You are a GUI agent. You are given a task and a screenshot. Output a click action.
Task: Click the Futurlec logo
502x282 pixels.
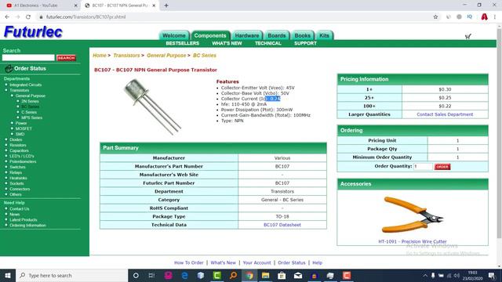33,32
